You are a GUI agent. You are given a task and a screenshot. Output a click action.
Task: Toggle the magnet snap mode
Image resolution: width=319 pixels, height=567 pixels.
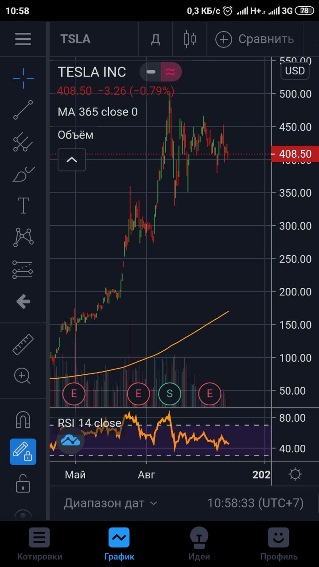(x=23, y=419)
